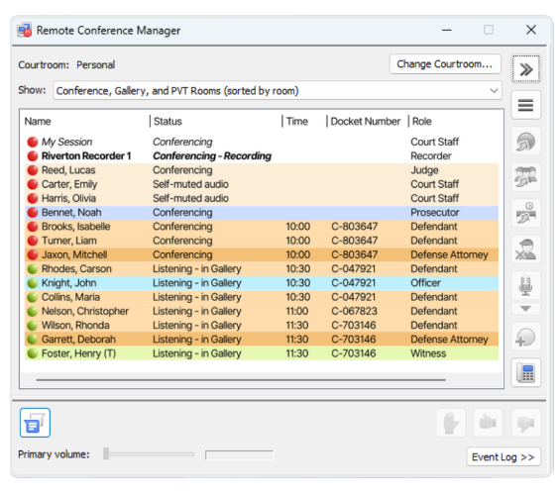Click the Primary volume slider handle
The height and width of the screenshot is (495, 560).
pyautogui.click(x=106, y=454)
